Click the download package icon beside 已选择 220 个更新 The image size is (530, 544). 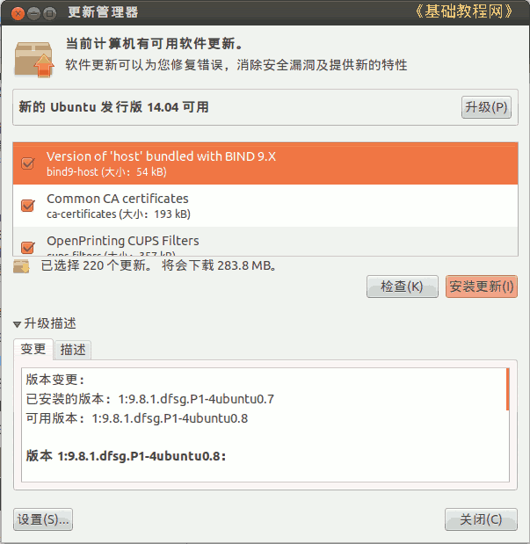click(x=21, y=266)
